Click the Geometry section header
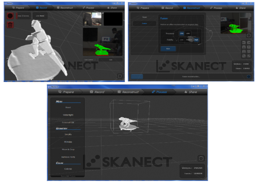Image resolution: width=258 pixels, height=184 pixels. (x=62, y=128)
